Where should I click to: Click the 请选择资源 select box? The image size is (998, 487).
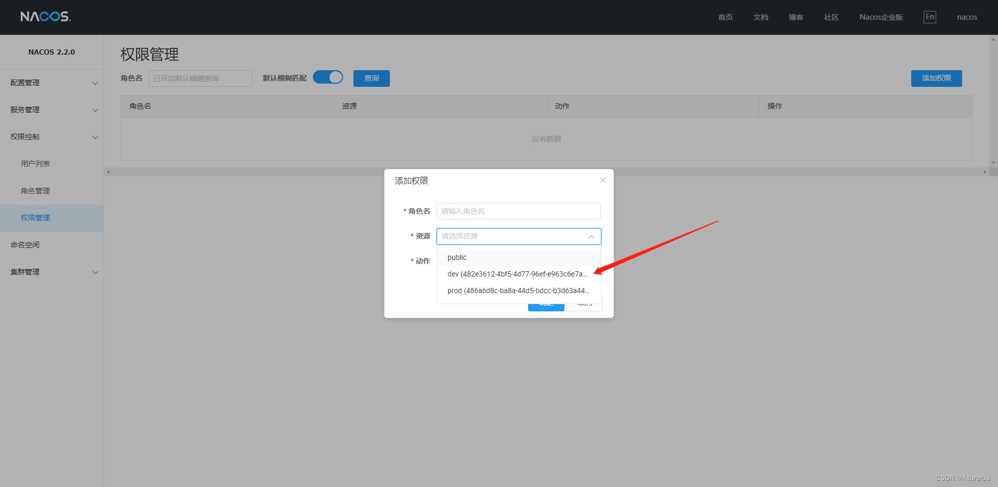pos(519,236)
